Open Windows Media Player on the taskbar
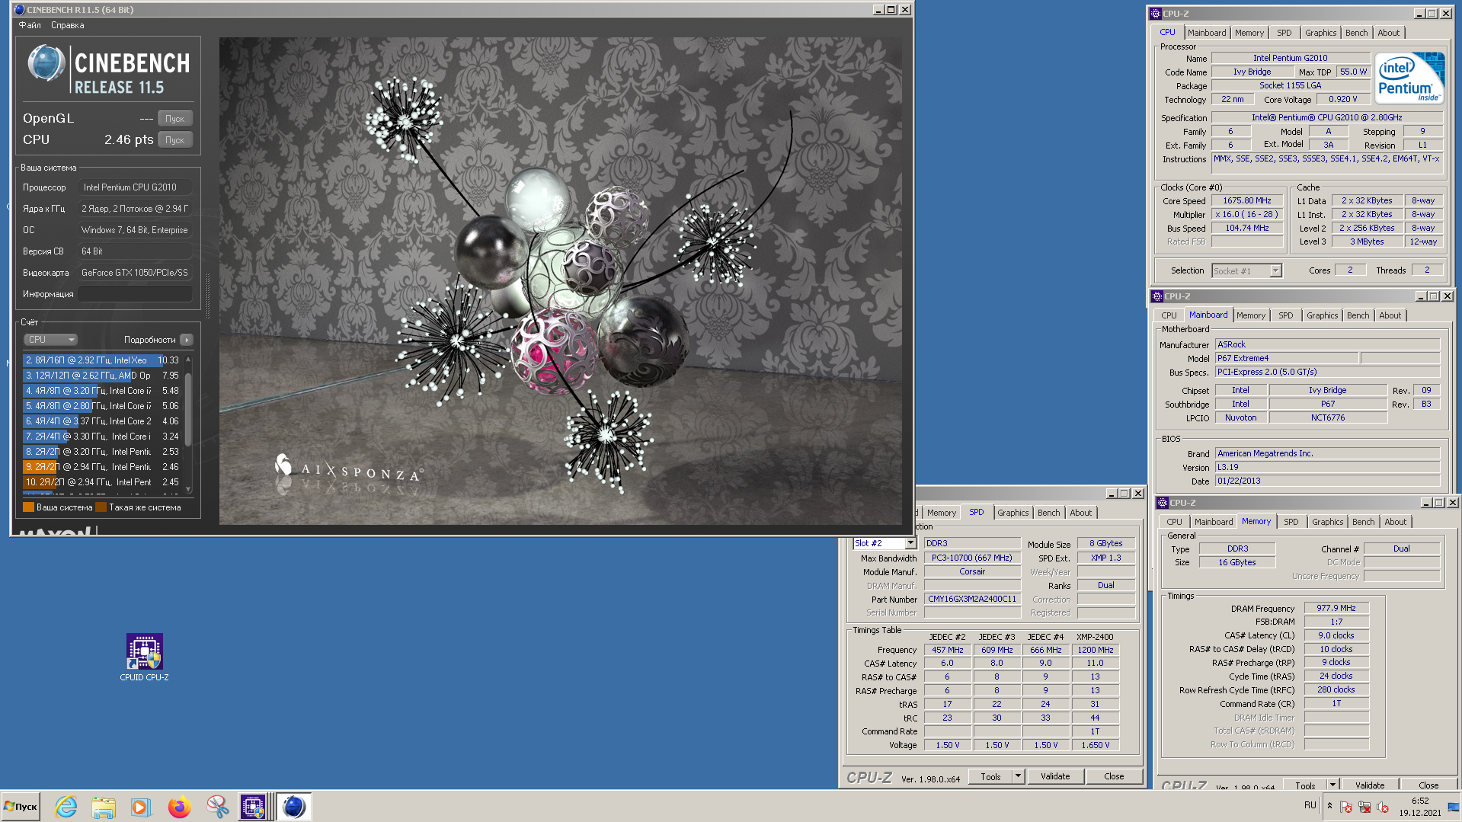1462x822 pixels. [x=140, y=807]
